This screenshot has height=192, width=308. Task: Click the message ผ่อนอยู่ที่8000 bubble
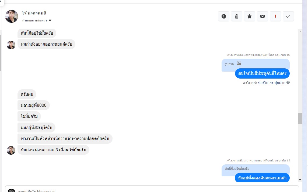(x=34, y=105)
